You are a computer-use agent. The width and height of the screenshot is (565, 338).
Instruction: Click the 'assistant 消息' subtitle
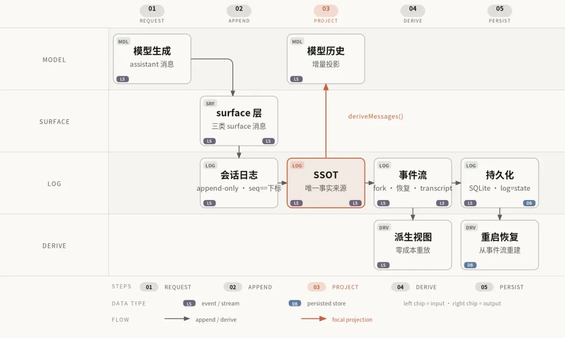coord(152,64)
